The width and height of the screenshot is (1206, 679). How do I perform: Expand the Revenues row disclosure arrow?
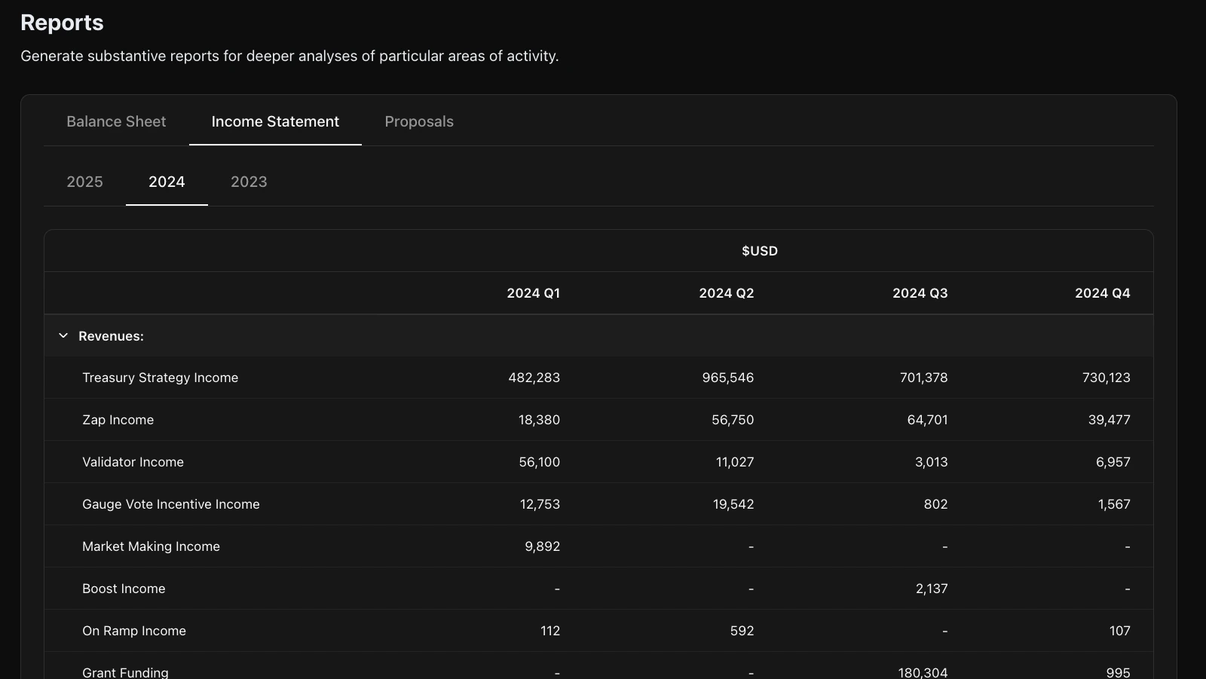[63, 336]
